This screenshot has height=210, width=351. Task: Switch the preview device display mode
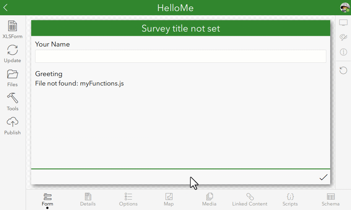tap(343, 22)
